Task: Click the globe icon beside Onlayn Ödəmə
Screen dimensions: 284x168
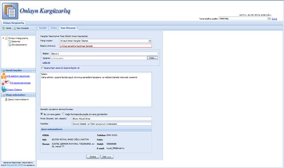Action: coord(4,89)
